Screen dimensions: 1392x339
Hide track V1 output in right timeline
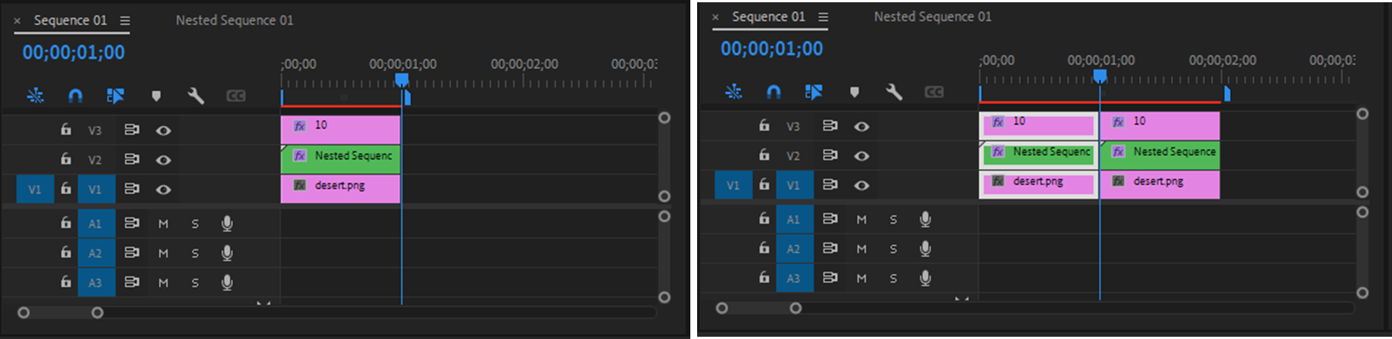(x=861, y=185)
